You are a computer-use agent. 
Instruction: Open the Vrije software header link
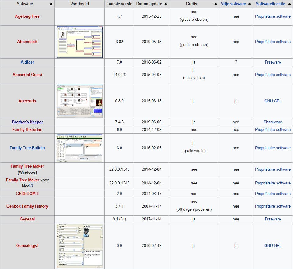click(233, 4)
